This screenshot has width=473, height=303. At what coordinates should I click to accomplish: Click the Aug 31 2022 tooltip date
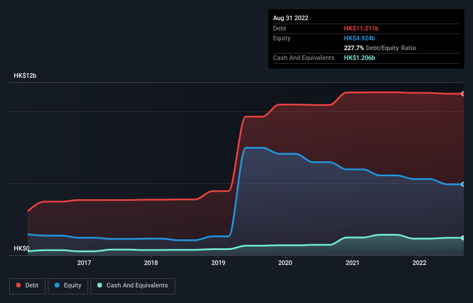coord(290,18)
